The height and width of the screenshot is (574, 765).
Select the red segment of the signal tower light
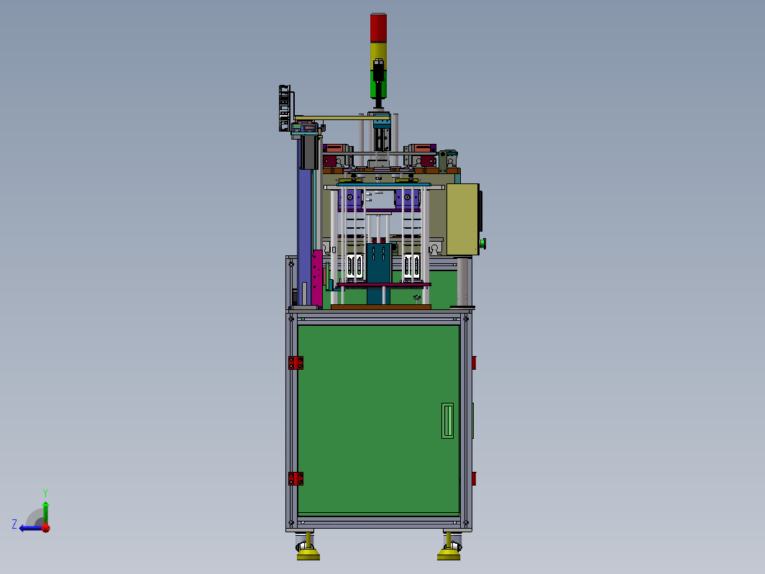pos(378,28)
